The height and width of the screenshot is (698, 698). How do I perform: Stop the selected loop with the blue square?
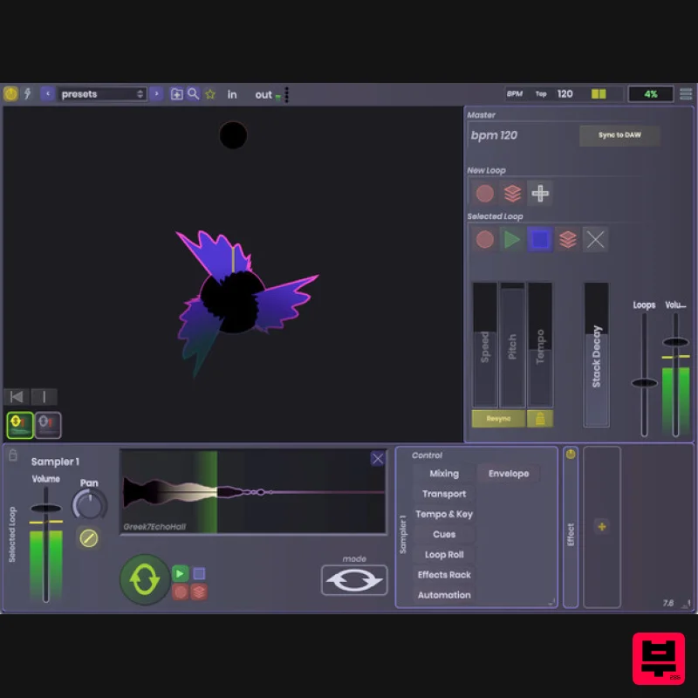540,240
